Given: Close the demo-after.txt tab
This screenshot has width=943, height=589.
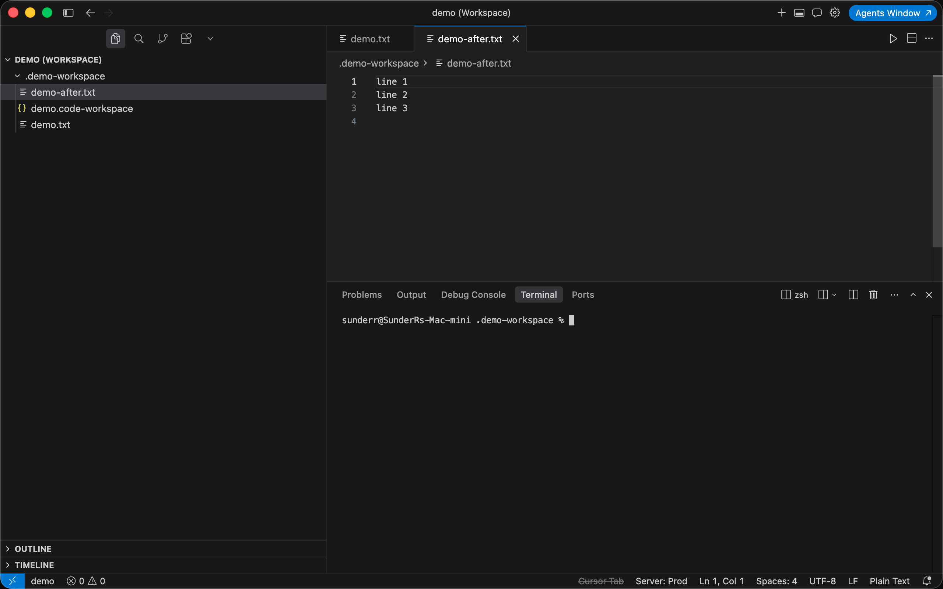Looking at the screenshot, I should [x=516, y=39].
